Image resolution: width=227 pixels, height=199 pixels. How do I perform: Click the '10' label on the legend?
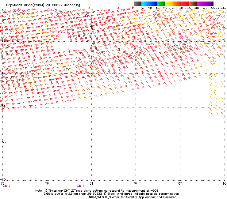[150, 8]
